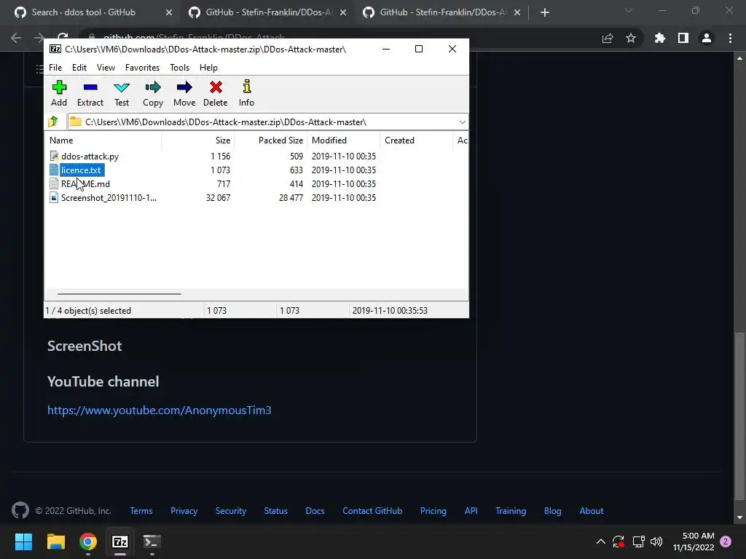This screenshot has width=746, height=559.
Task: Open the Edit menu in 7-Zip
Action: [79, 68]
